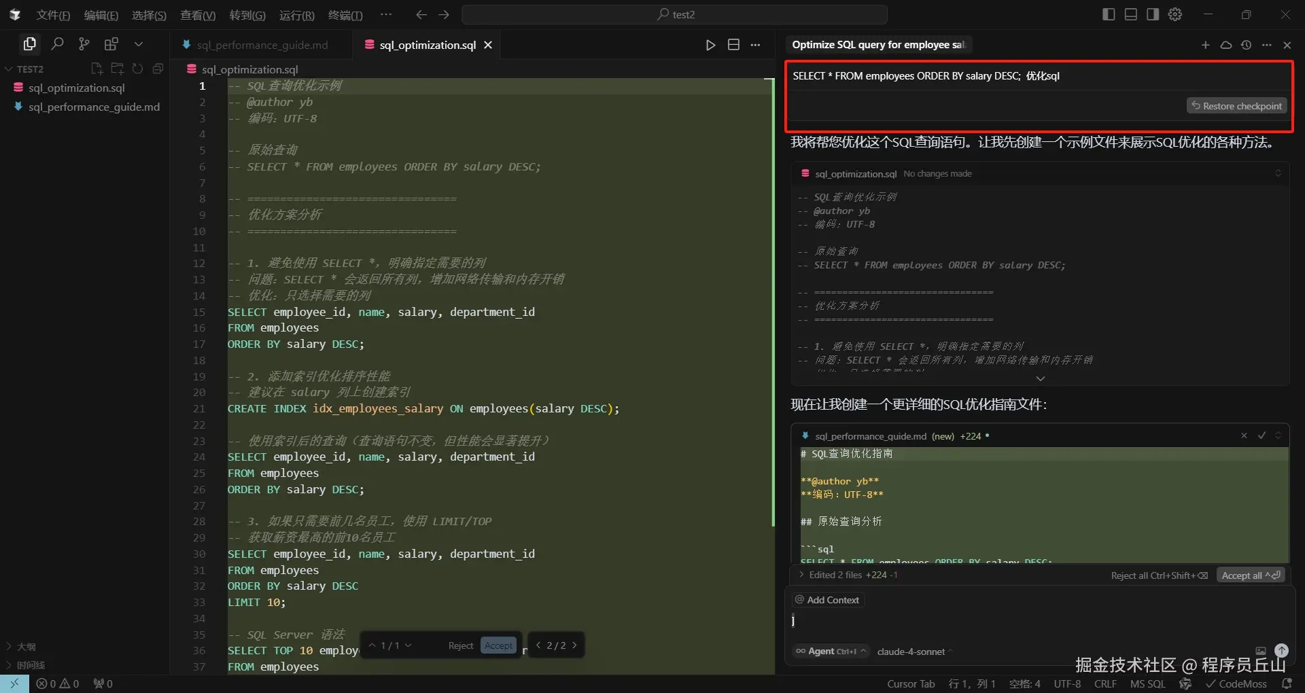The height and width of the screenshot is (693, 1305).
Task: Click Restore checkpoint in the chat
Action: pos(1236,105)
